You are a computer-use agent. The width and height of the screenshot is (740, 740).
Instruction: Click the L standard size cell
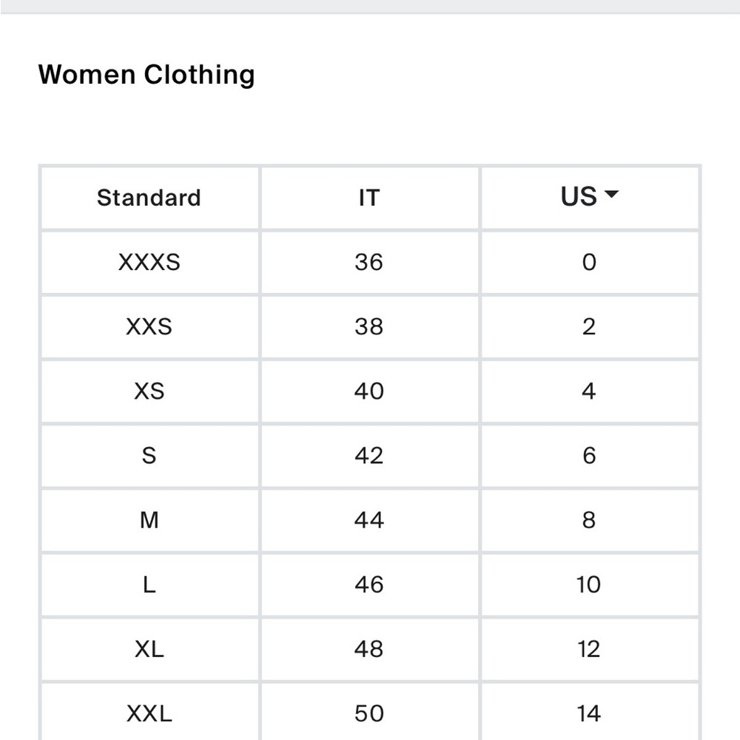[149, 585]
